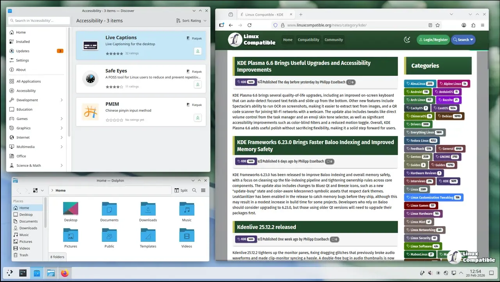Screen dimensions: 500x282
Task: Expand hidden system tray icons arrow
Action: [x=461, y=273]
